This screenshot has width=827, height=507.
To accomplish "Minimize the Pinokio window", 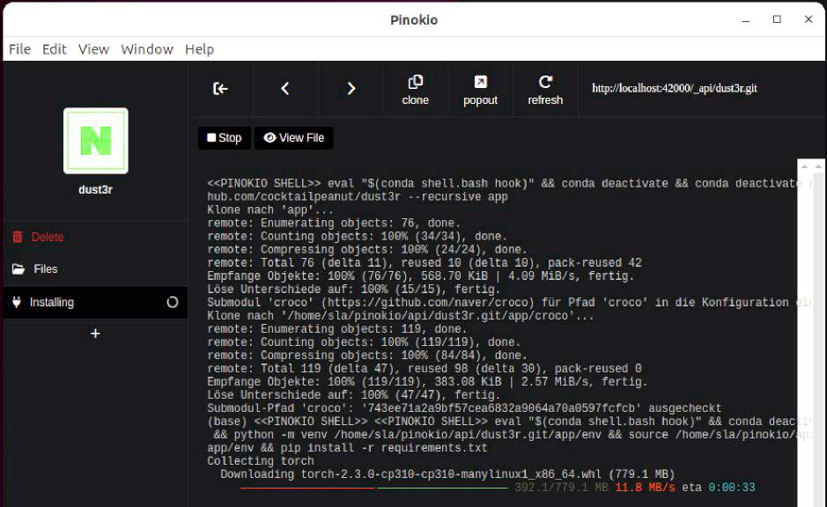I will pos(746,20).
